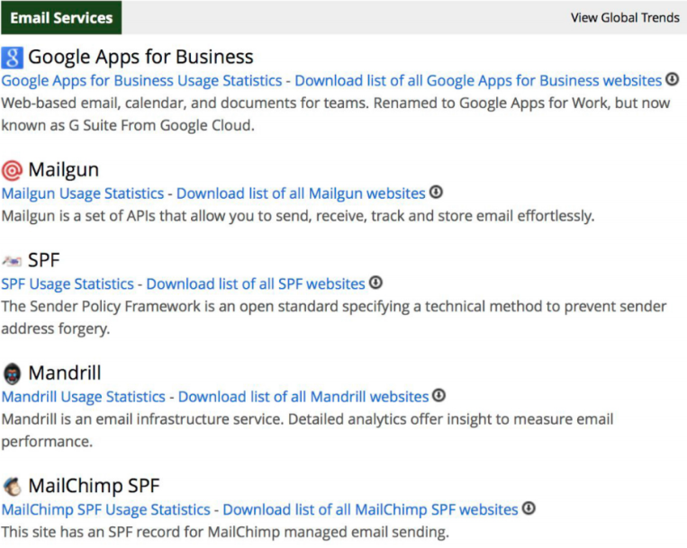687x548 pixels.
Task: Click download icon after Mandrill websites link
Action: pos(438,396)
